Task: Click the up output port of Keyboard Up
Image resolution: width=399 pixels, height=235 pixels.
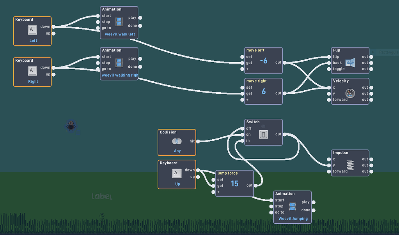Action: click(198, 177)
